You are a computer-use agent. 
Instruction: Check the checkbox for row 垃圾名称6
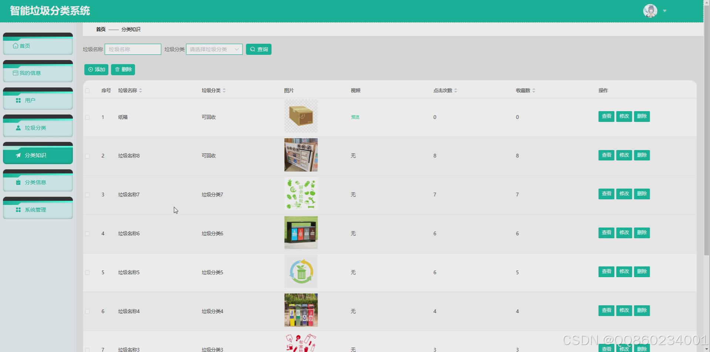point(87,234)
